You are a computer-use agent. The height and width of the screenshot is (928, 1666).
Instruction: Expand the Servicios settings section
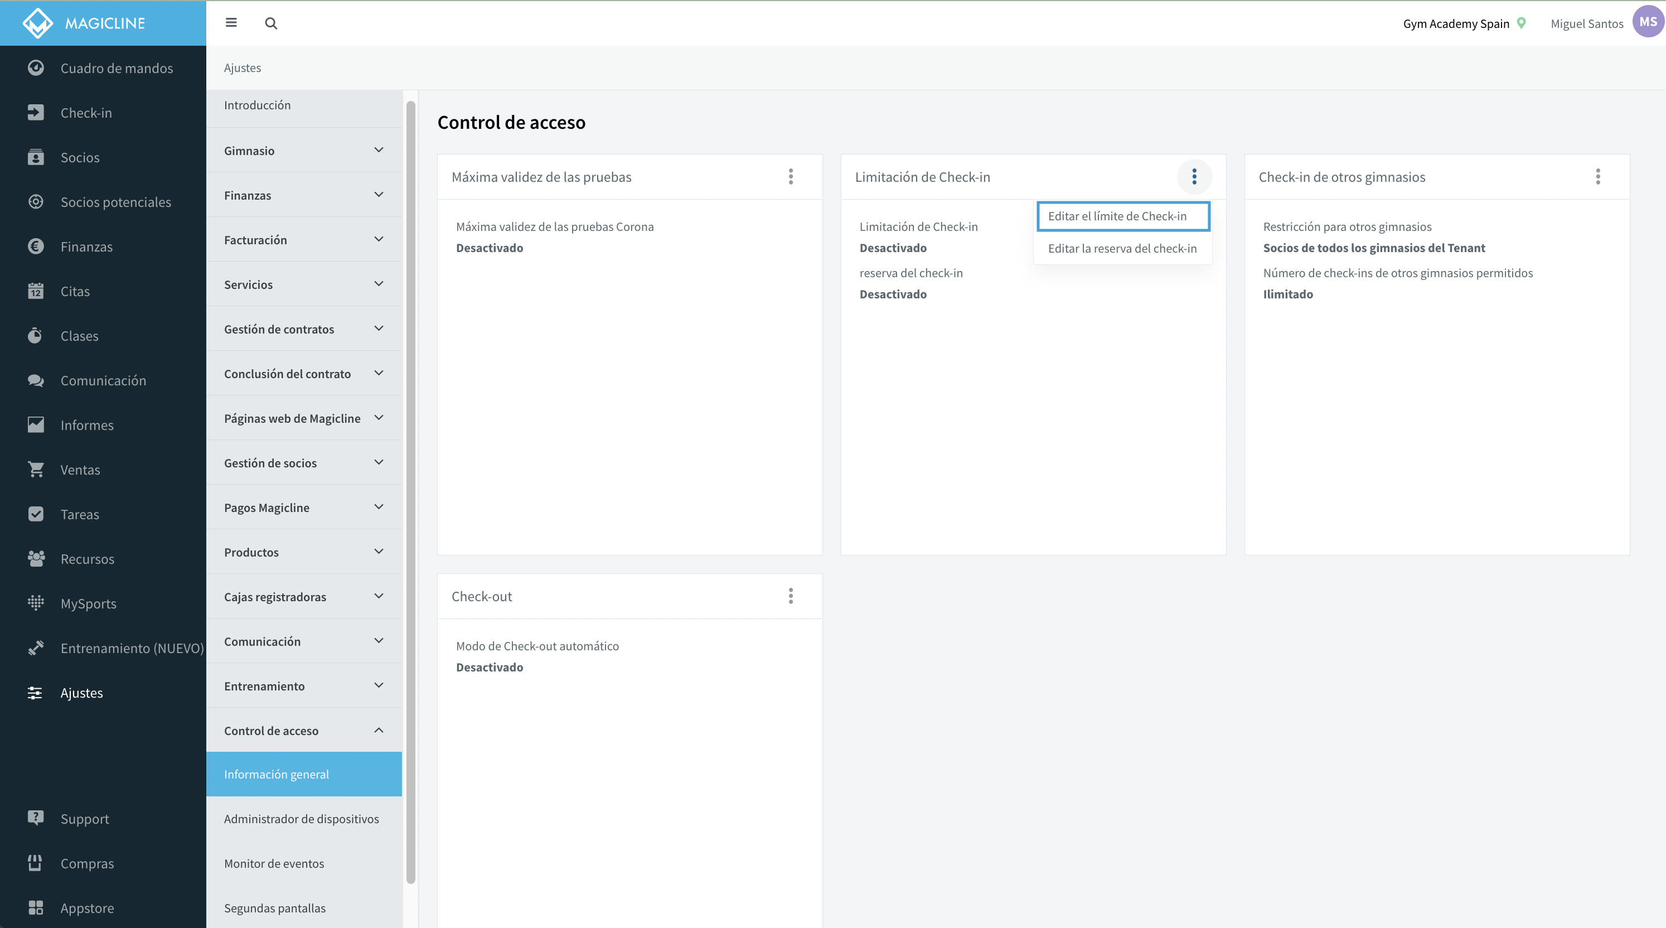coord(304,284)
